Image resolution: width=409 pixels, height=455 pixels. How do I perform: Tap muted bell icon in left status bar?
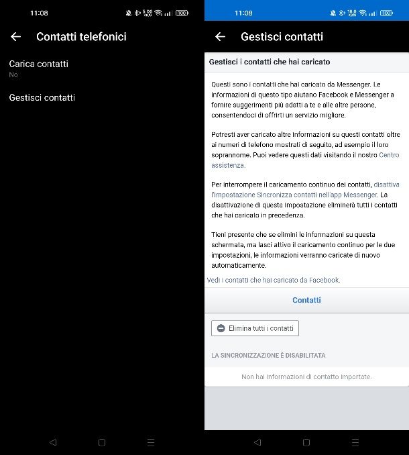129,13
